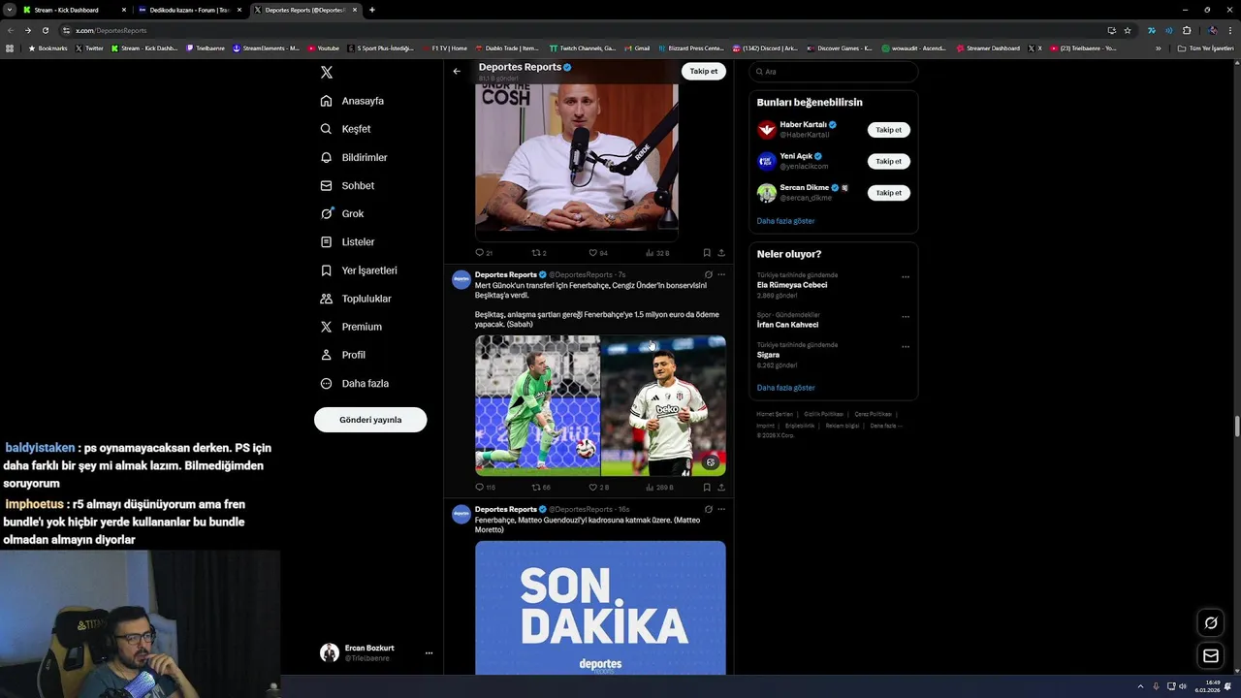Reload the page
This screenshot has height=698, width=1241.
(x=45, y=30)
